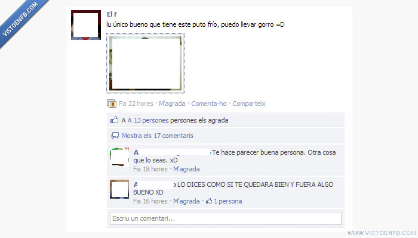418x238 pixels.
Task: Click the Comparteix share link
Action: pyautogui.click(x=249, y=104)
